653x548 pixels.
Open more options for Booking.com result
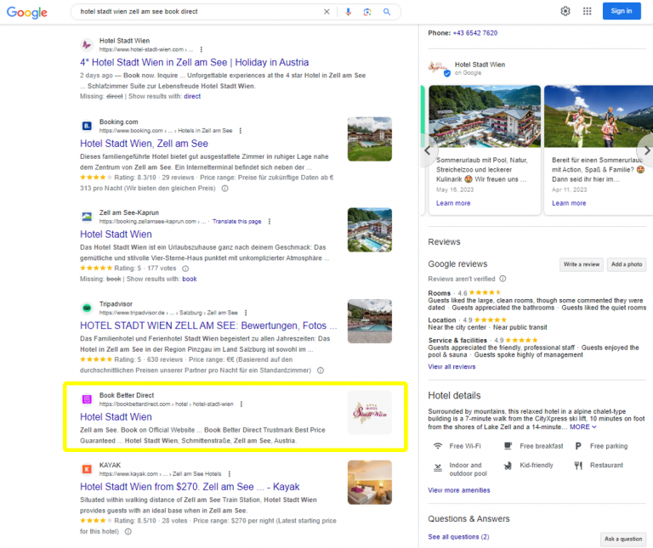[241, 131]
